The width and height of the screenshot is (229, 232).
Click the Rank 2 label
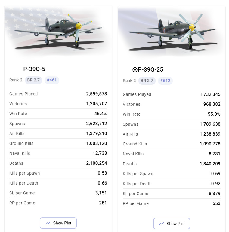tap(16, 80)
